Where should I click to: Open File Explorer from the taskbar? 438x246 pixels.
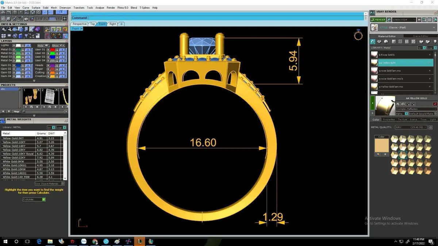click(x=50, y=241)
